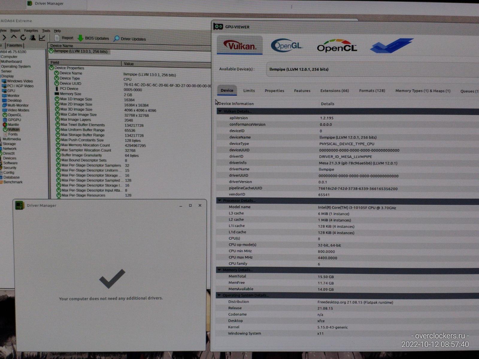This screenshot has height=359, width=479.
Task: Switch to the Limits tab in GPU-Viewer
Action: (x=249, y=90)
